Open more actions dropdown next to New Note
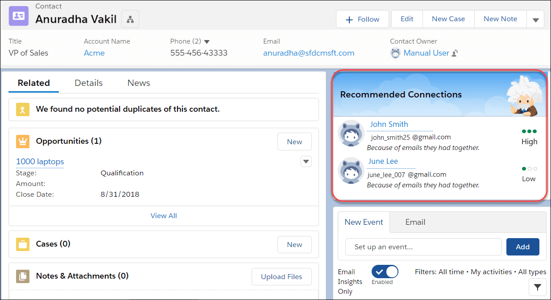This screenshot has height=300, width=551. pyautogui.click(x=535, y=20)
